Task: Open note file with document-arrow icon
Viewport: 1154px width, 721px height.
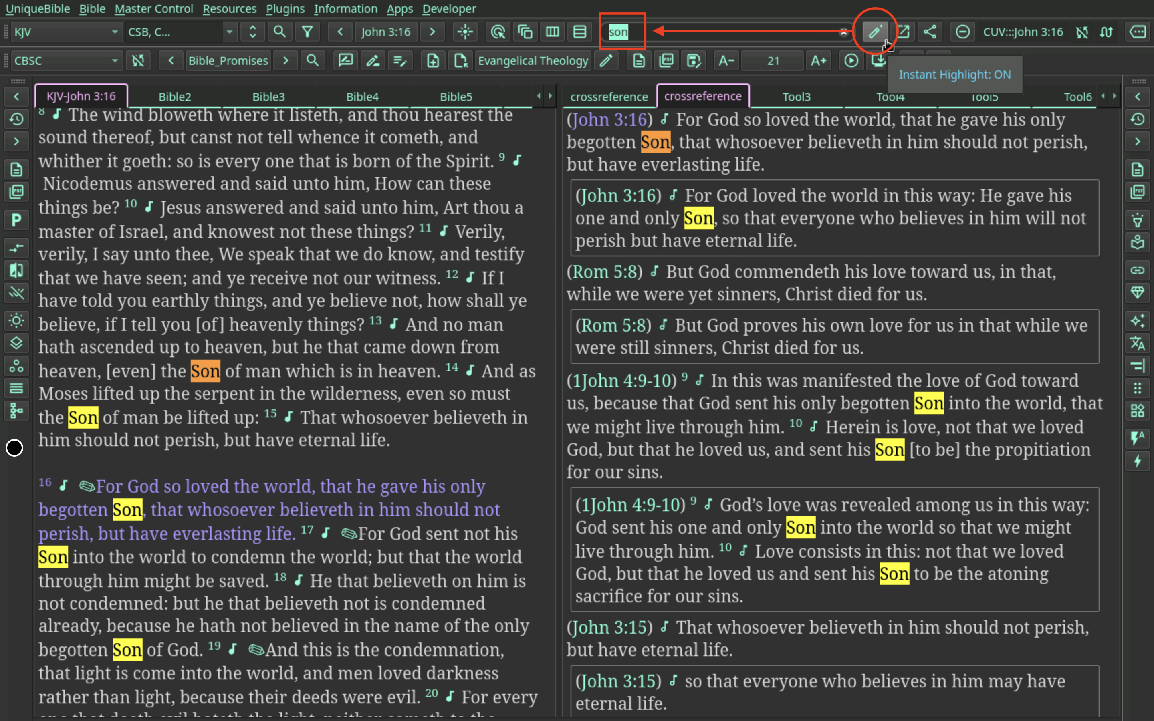Action: 460,60
